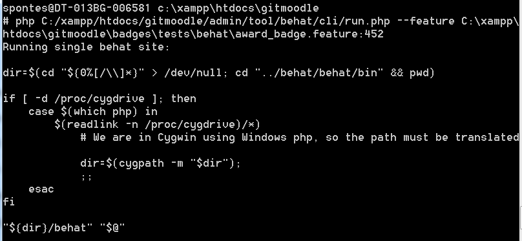The height and width of the screenshot is (241, 522).
Task: Click the "${dir}/behat" text on last line
Action: (48, 228)
